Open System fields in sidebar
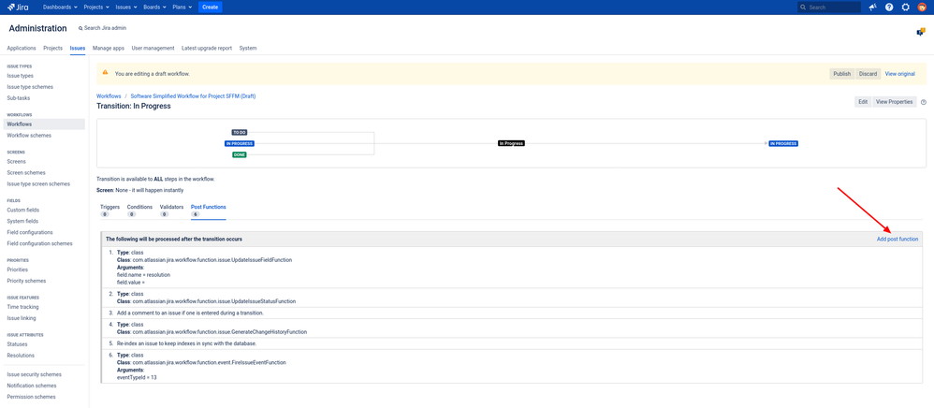The height and width of the screenshot is (408, 934). point(24,221)
